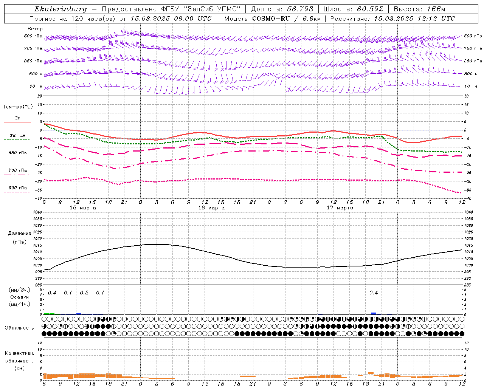Click the forecast start time '15.03.2025 06:00 UTC'
Image resolution: width=484 pixels, height=387 pixels.
[x=171, y=19]
